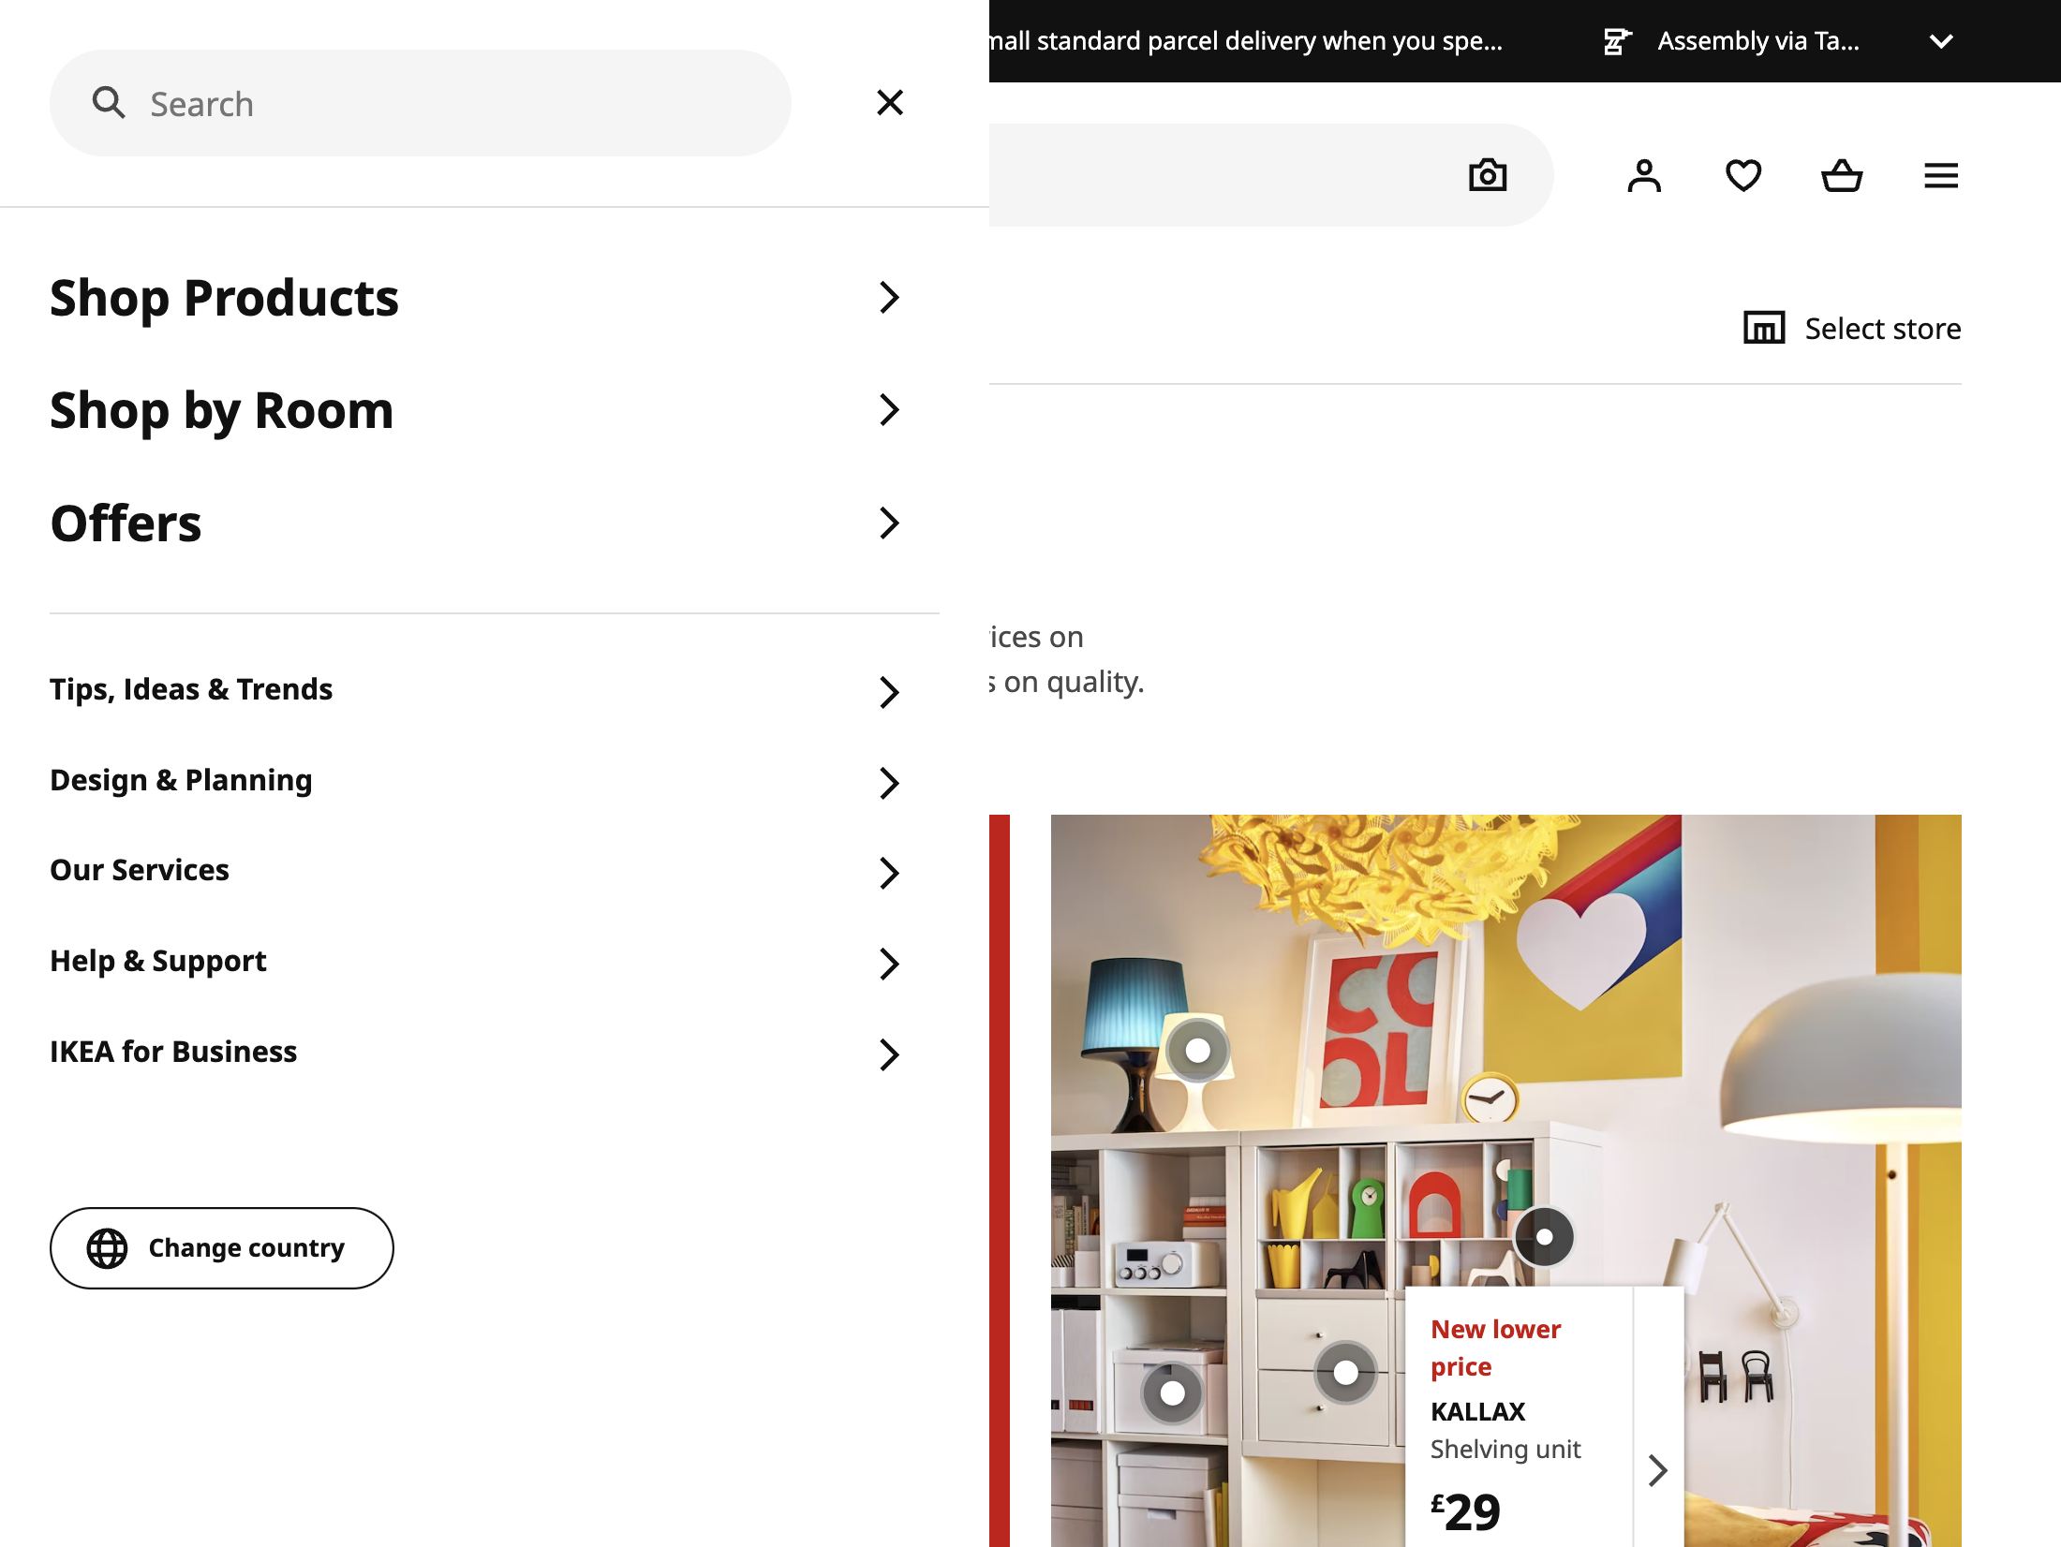
Task: Click the store icon beside Select store
Action: 1764,328
